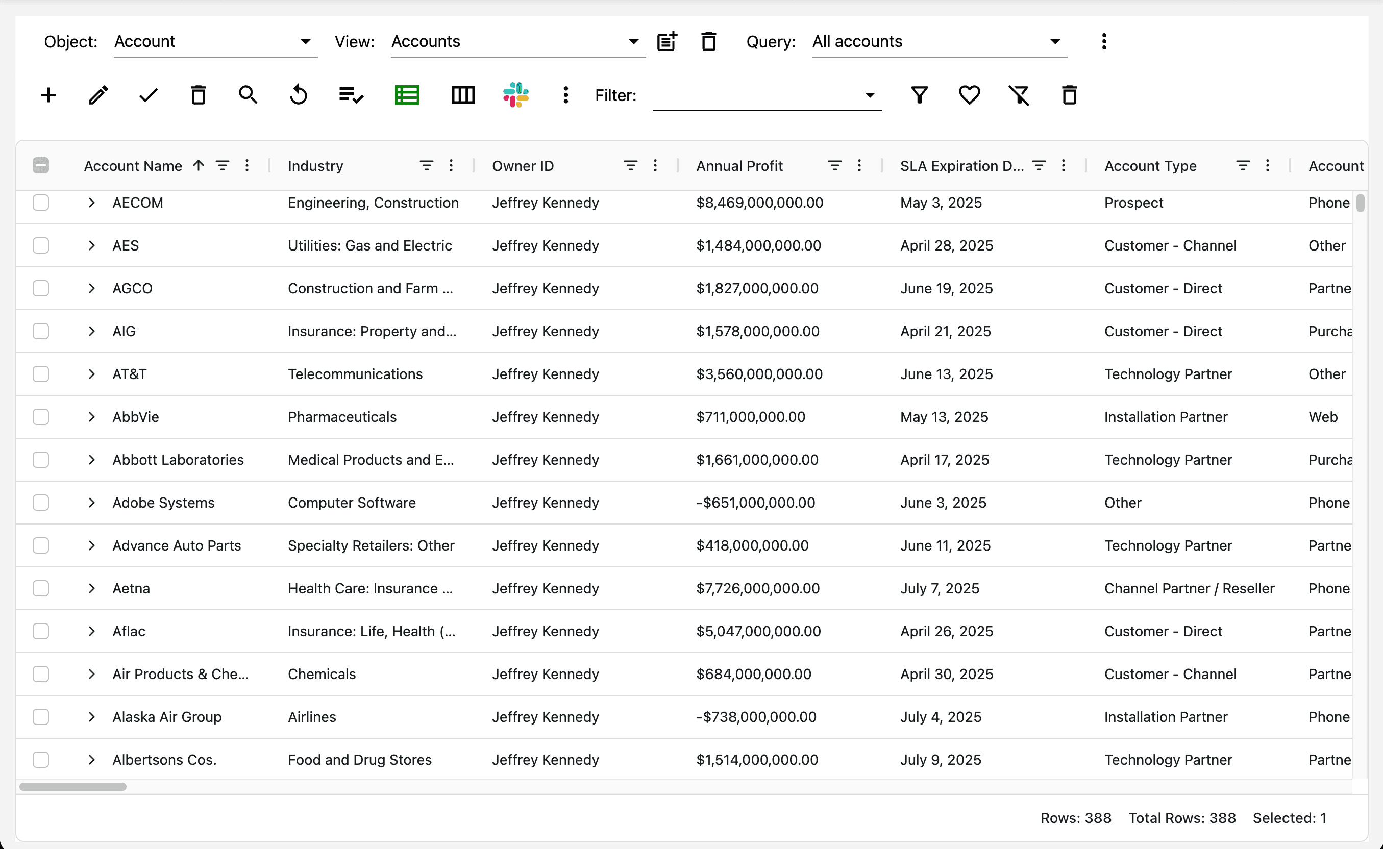Screen dimensions: 1383x849
Task: Click the heart icon to favorite the filter
Action: tap(969, 95)
